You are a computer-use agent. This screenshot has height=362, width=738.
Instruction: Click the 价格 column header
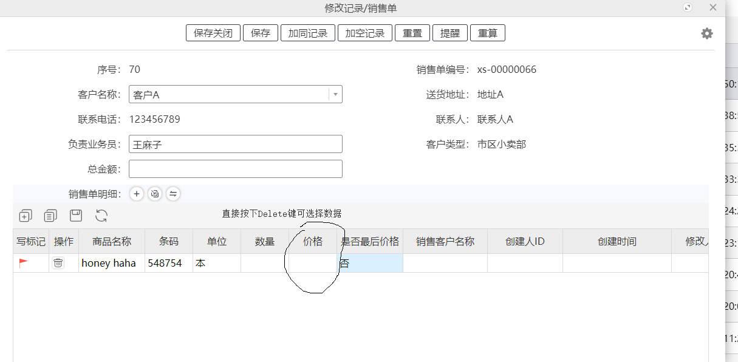[313, 241]
